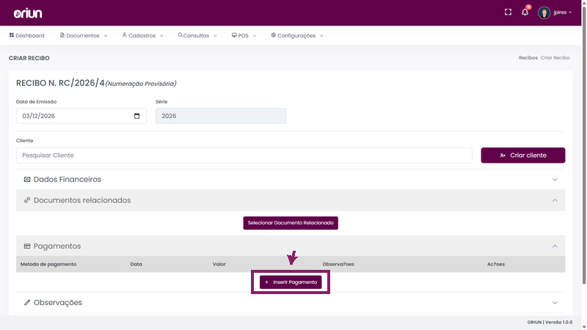Toggle fullscreen mode icon
The width and height of the screenshot is (587, 330).
click(508, 12)
